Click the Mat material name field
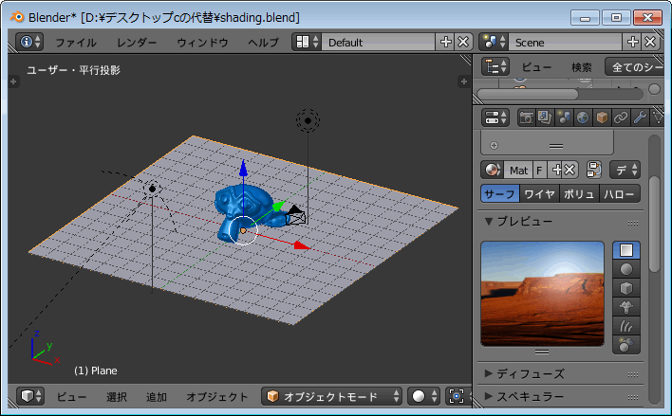 (518, 170)
